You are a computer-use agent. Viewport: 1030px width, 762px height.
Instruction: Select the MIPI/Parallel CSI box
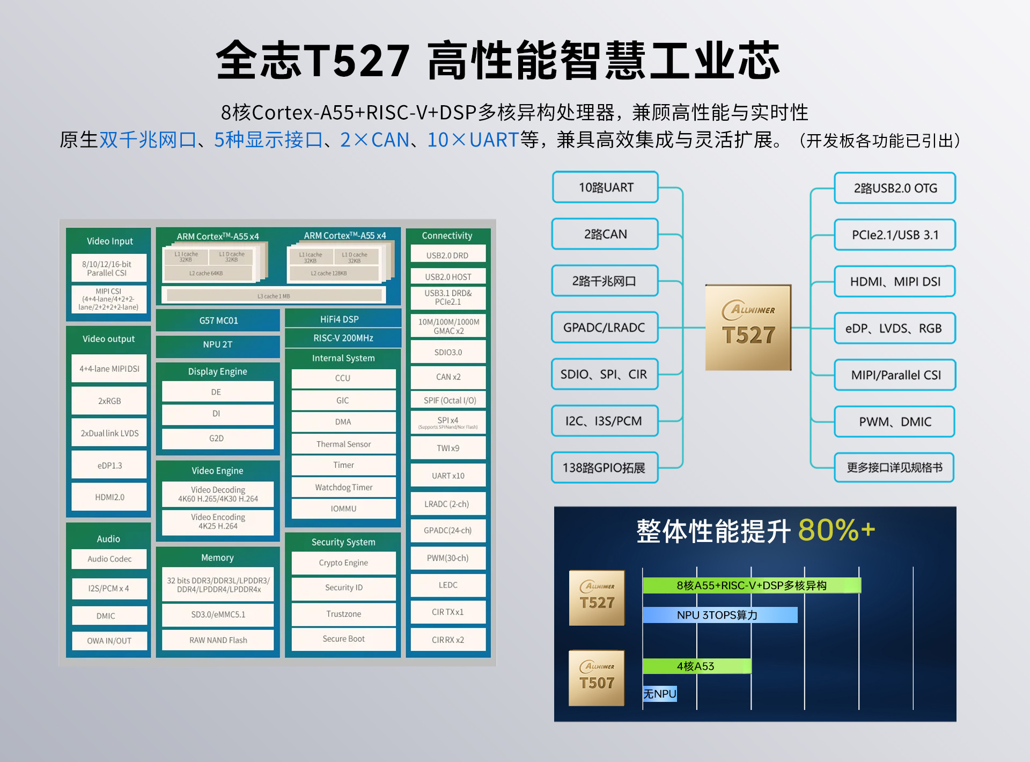[x=895, y=375]
